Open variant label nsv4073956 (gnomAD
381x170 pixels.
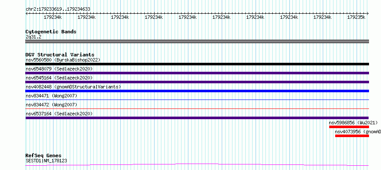point(358,132)
